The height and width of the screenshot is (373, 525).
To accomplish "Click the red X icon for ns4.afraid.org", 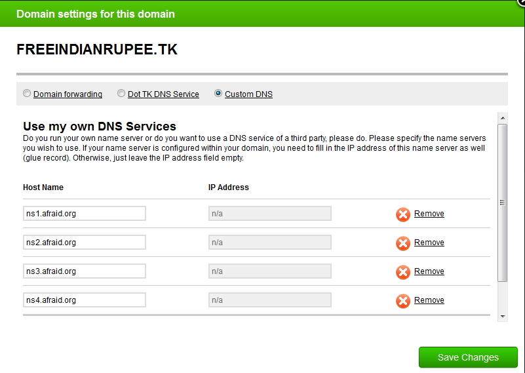I will click(x=403, y=301).
